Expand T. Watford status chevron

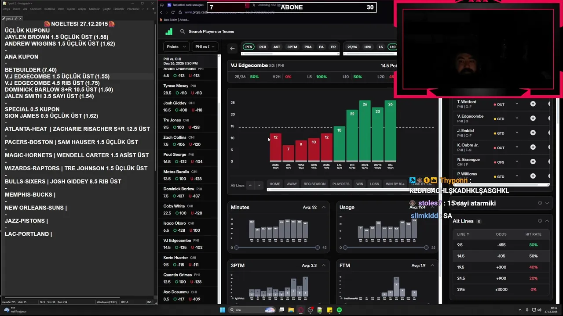(x=517, y=104)
